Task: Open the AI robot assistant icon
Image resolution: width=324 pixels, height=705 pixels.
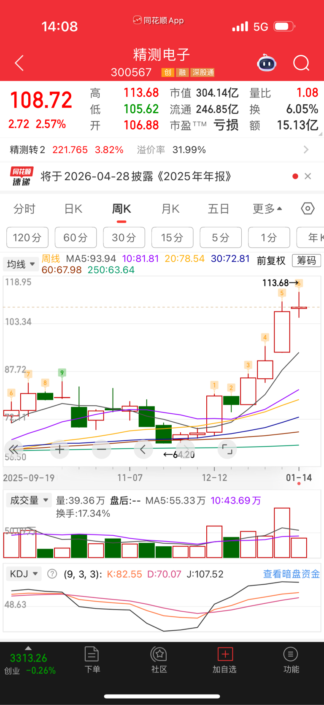Action: click(x=267, y=63)
